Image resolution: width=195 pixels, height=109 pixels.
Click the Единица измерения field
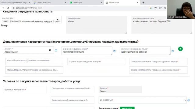click(25, 90)
